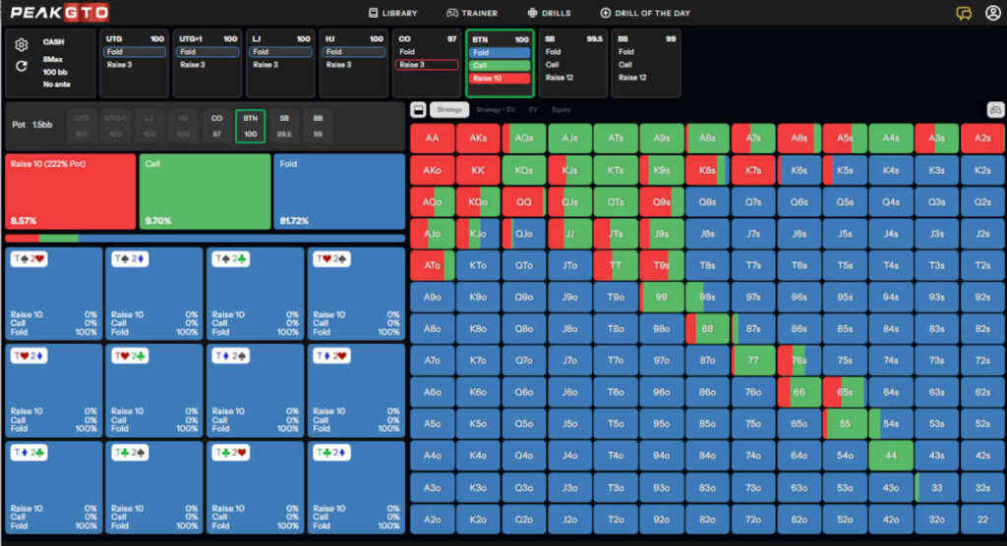This screenshot has height=546, width=1007.
Task: Open the chat messages icon
Action: pyautogui.click(x=964, y=13)
